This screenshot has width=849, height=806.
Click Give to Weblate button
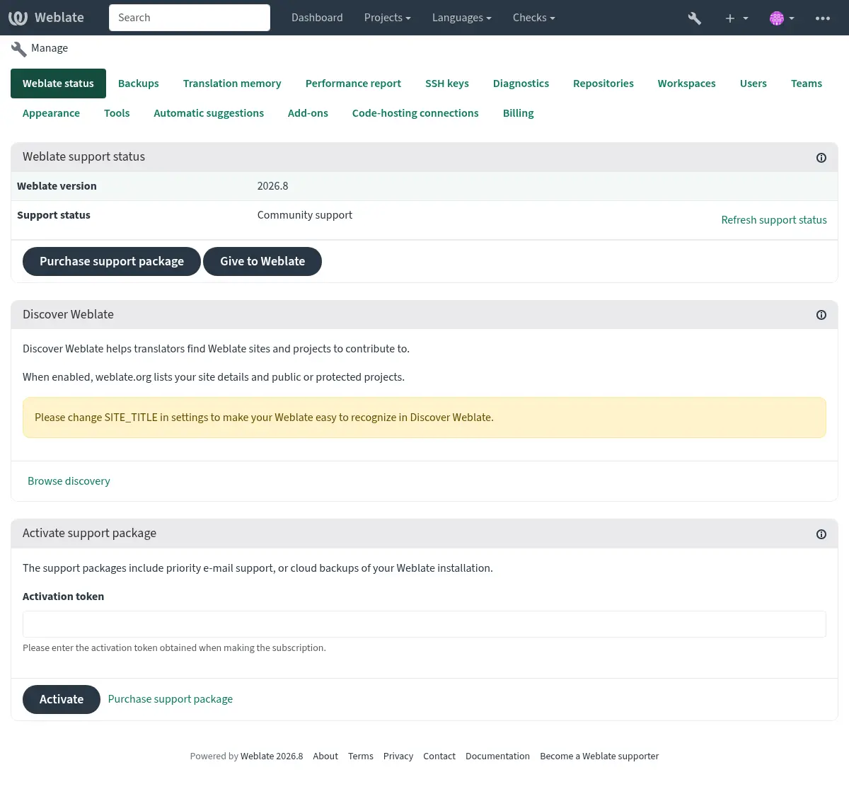(x=262, y=262)
